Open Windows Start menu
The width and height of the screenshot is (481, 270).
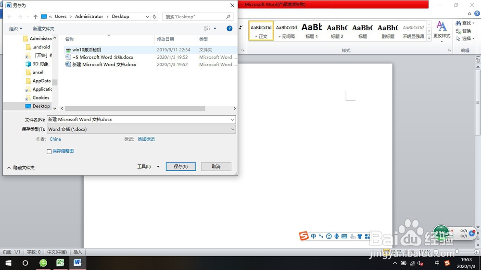[8, 263]
